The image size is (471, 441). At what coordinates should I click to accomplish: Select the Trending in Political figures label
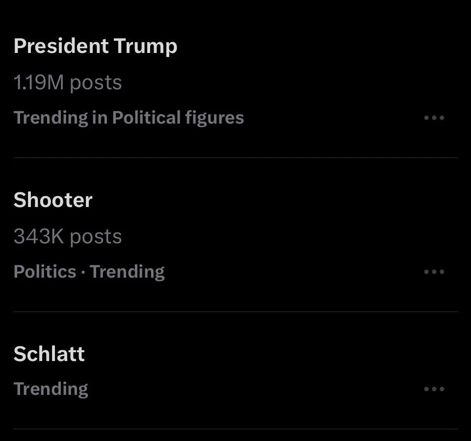129,118
